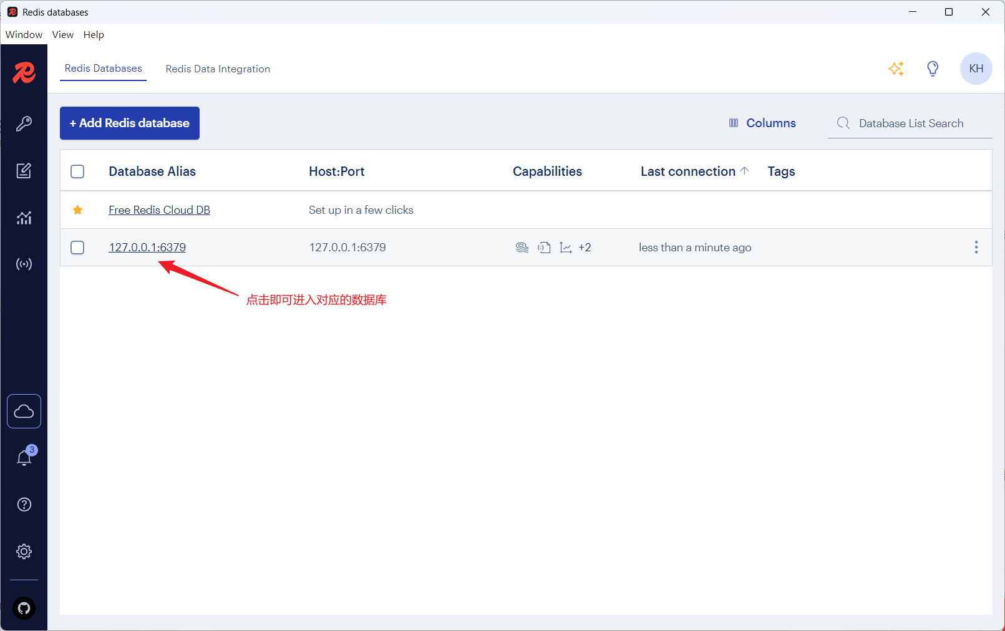Image resolution: width=1005 pixels, height=631 pixels.
Task: Click the star icon beside Free Redis Cloud DB
Action: tap(77, 210)
